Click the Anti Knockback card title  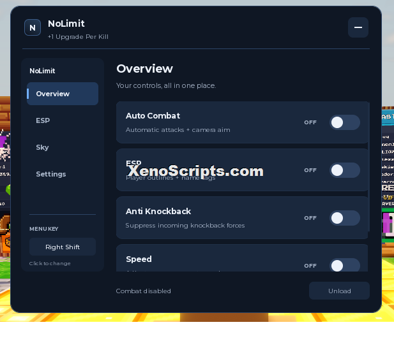click(x=158, y=212)
